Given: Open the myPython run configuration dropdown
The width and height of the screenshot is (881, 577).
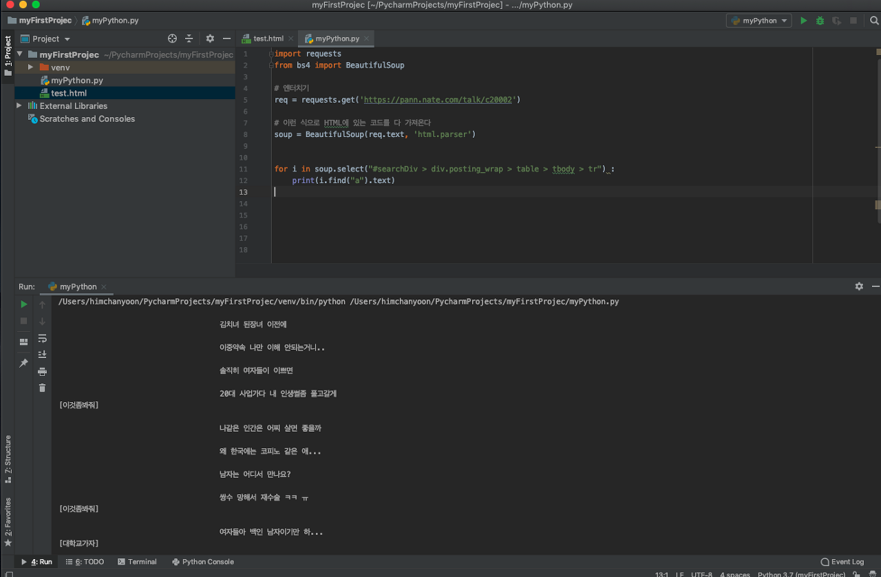Looking at the screenshot, I should [759, 21].
